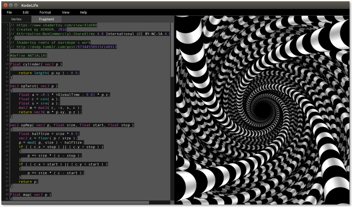
Task: Click the 'vec2 opRep(' function declaration
Action: click(72, 125)
